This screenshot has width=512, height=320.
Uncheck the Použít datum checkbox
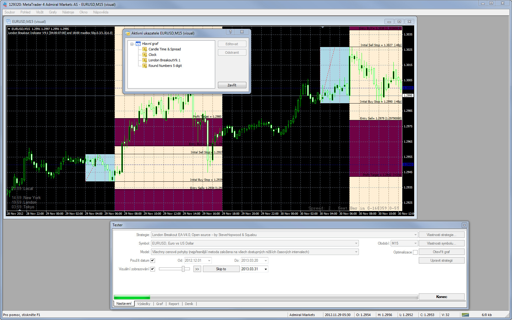(153, 260)
